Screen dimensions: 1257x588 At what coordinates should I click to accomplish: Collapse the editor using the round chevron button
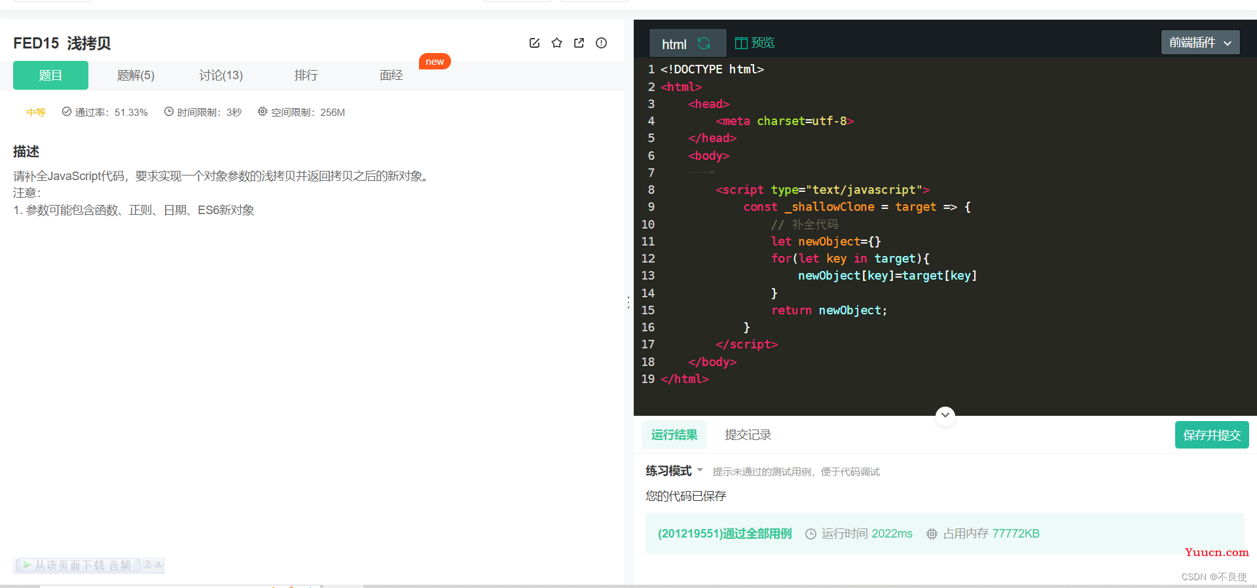[945, 415]
